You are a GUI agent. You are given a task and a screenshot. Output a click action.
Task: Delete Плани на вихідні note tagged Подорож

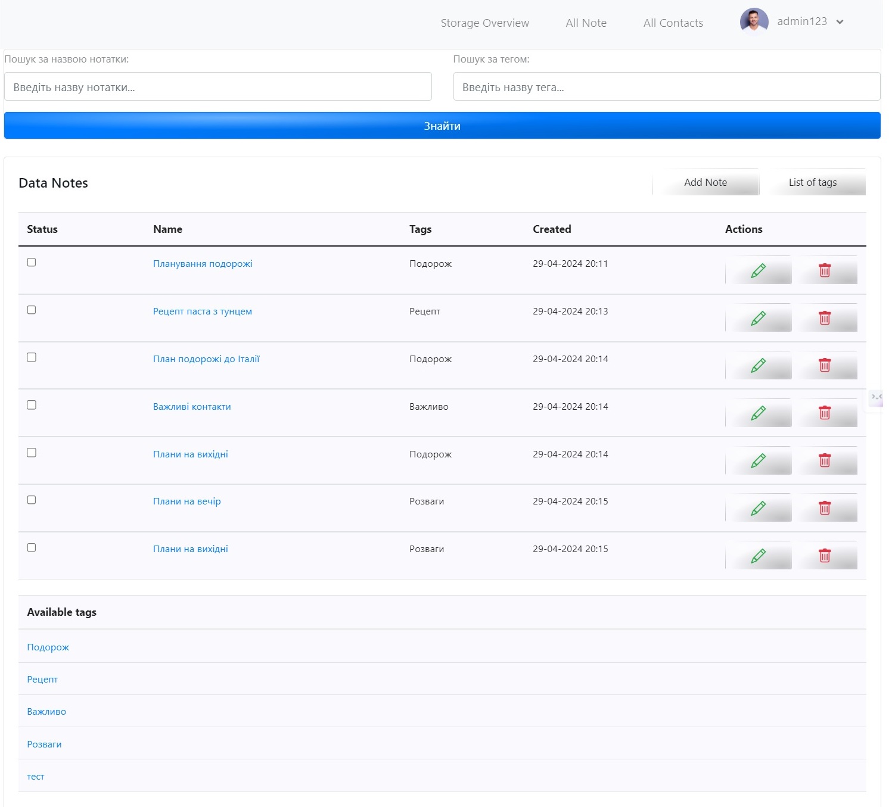pos(825,461)
